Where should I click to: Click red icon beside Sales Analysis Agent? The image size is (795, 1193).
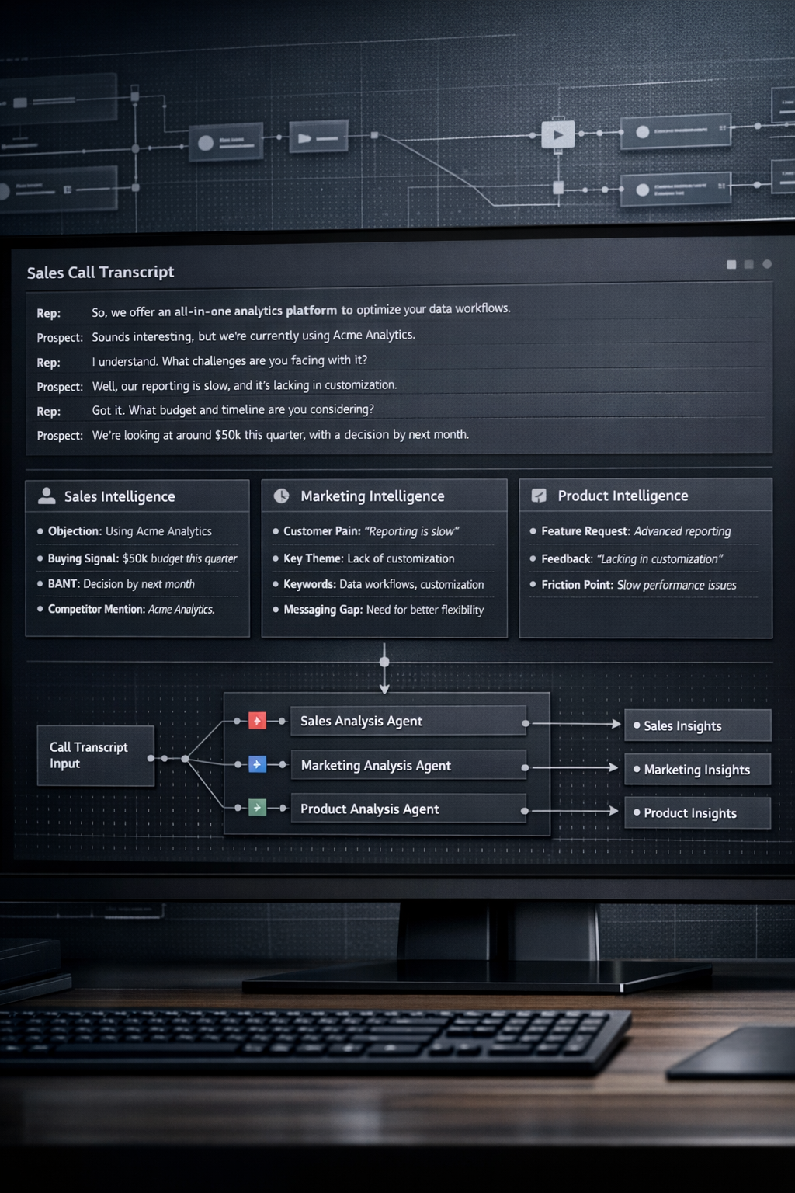click(x=257, y=721)
